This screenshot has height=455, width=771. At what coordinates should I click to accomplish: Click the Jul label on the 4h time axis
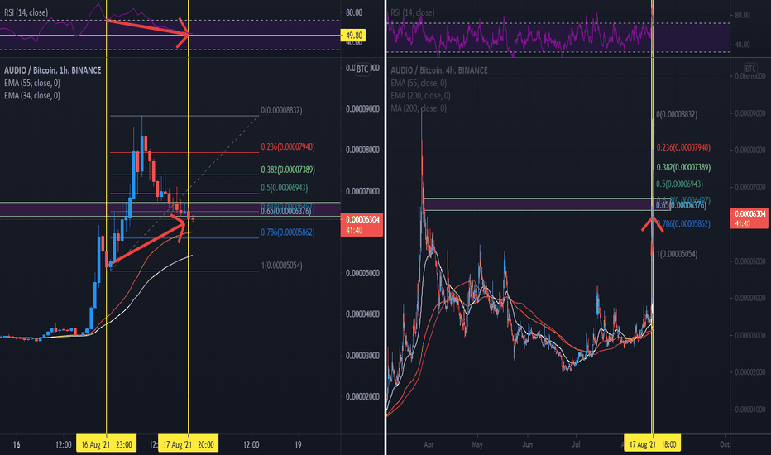576,444
